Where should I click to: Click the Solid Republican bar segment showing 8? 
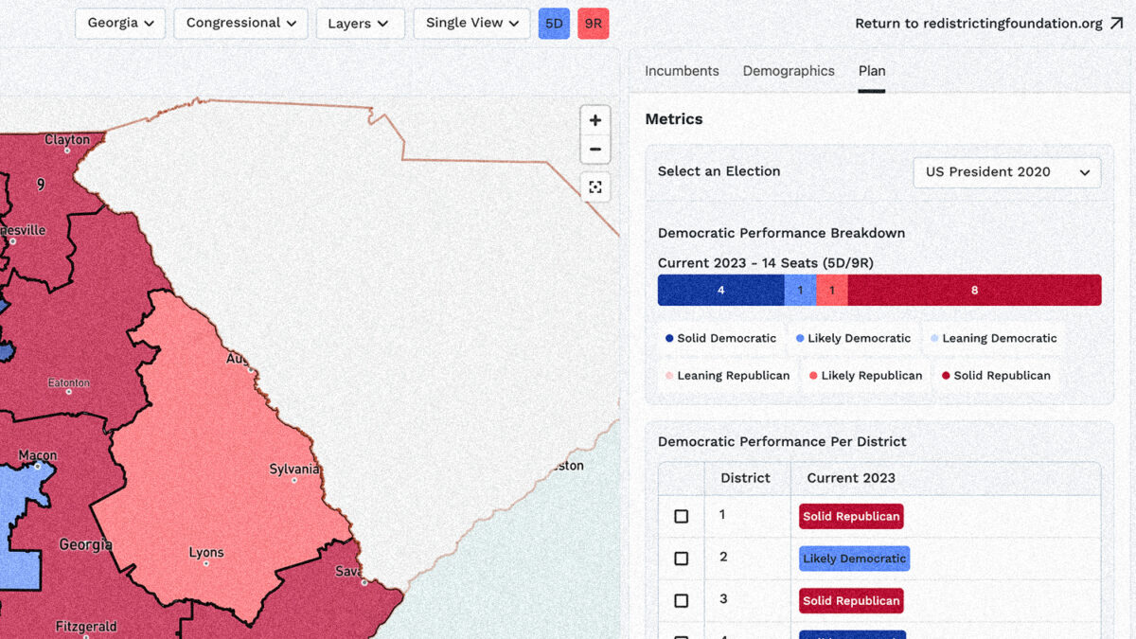pyautogui.click(x=974, y=291)
